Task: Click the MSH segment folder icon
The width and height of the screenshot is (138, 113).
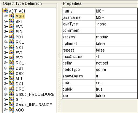Action: point(12,16)
